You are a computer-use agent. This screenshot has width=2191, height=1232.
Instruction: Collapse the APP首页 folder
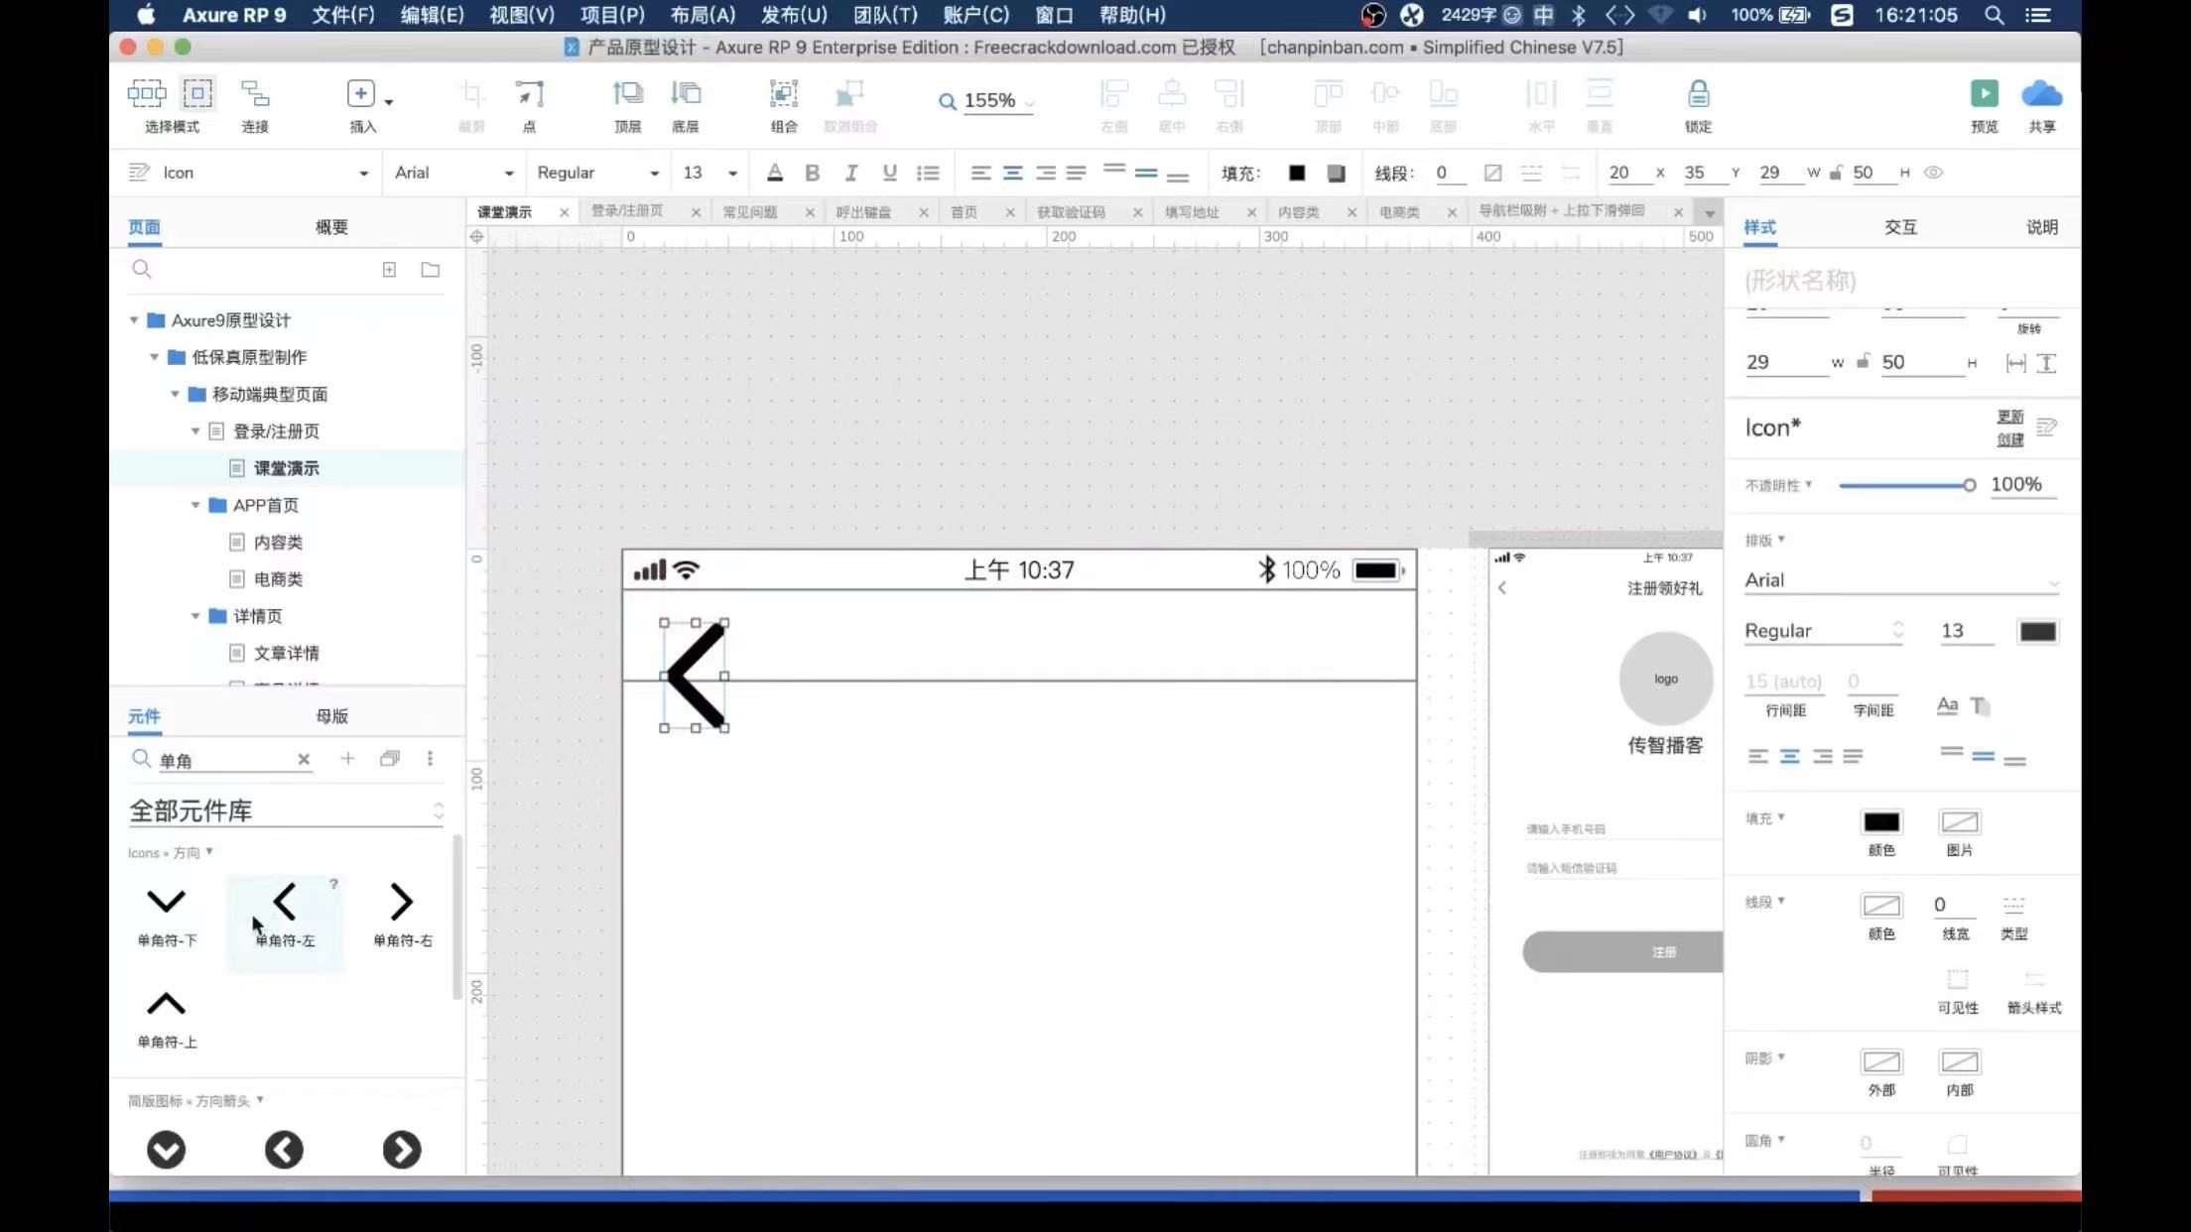point(195,505)
